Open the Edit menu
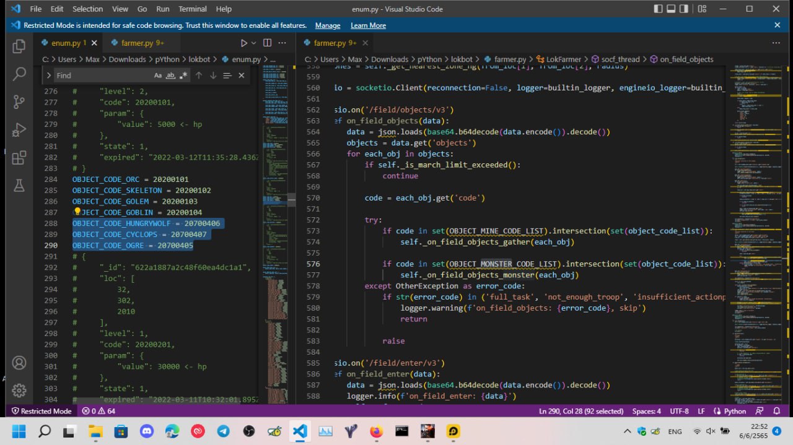The image size is (793, 445). pos(57,9)
